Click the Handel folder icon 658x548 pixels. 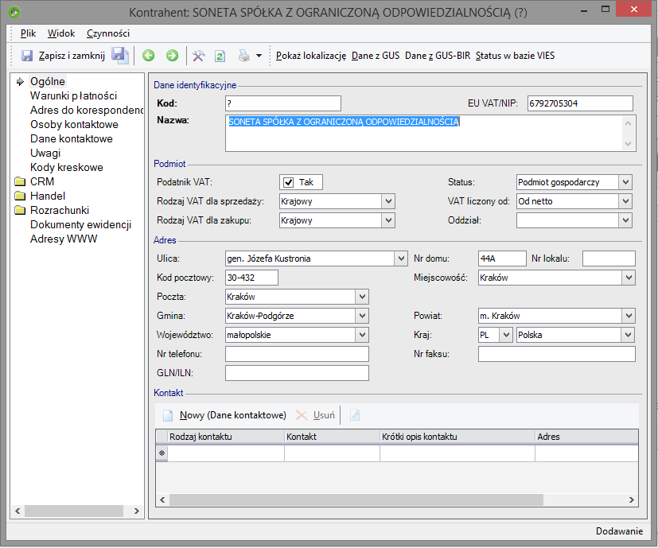click(20, 196)
